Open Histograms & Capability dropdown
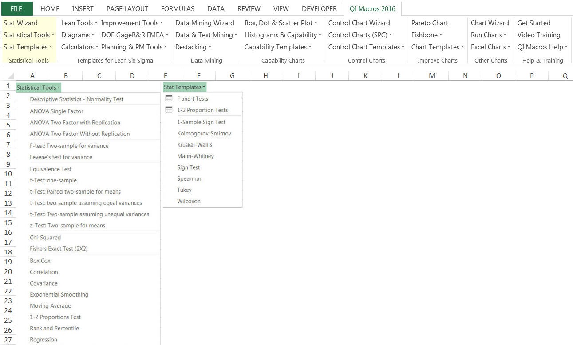The width and height of the screenshot is (573, 345). [x=283, y=35]
